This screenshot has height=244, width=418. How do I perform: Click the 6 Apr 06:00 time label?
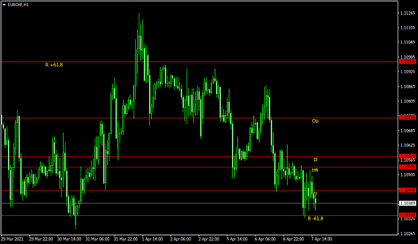266,239
